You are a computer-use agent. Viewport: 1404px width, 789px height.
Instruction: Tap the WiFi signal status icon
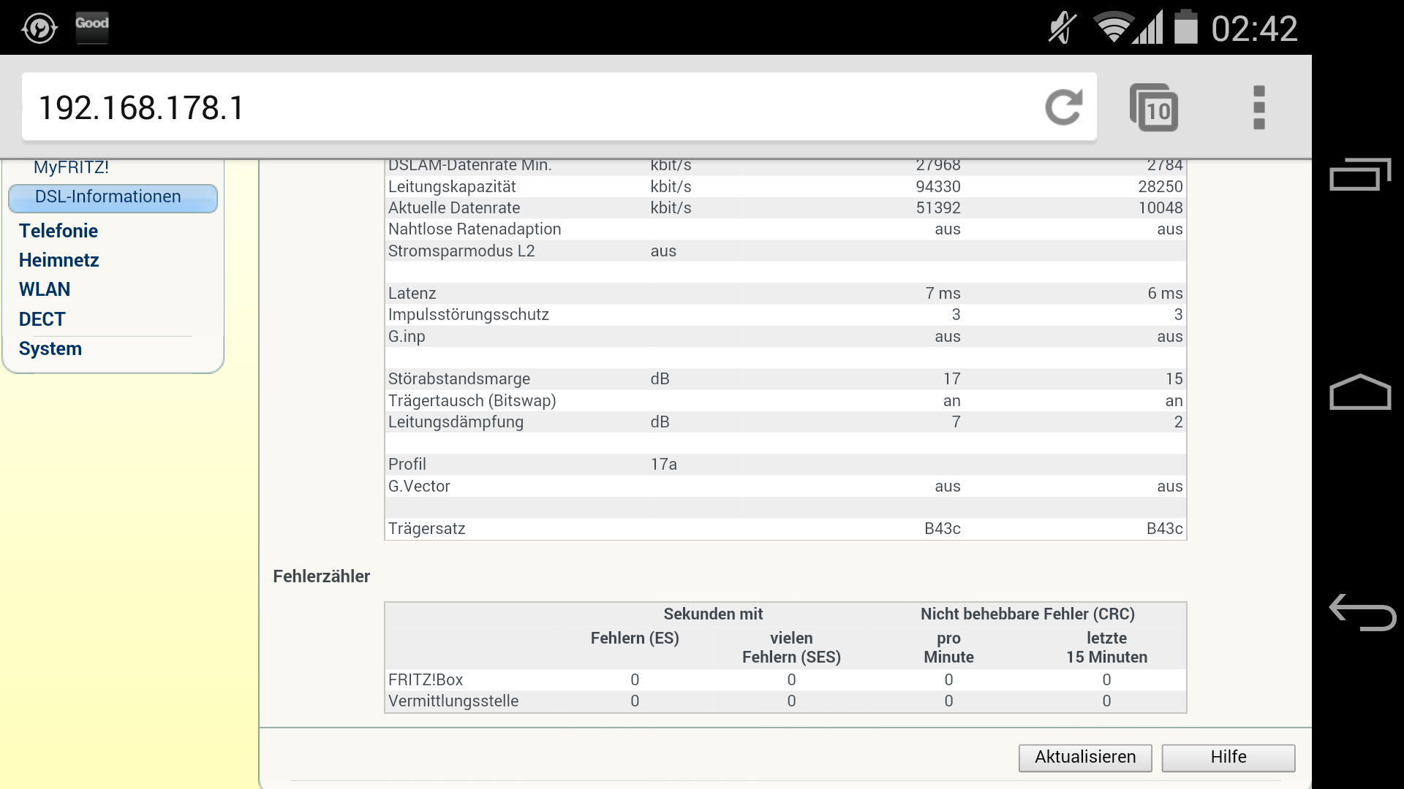click(1112, 28)
